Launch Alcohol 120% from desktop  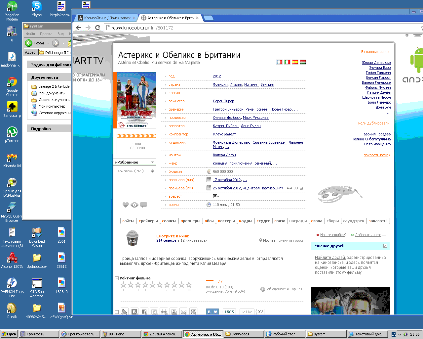click(x=12, y=260)
